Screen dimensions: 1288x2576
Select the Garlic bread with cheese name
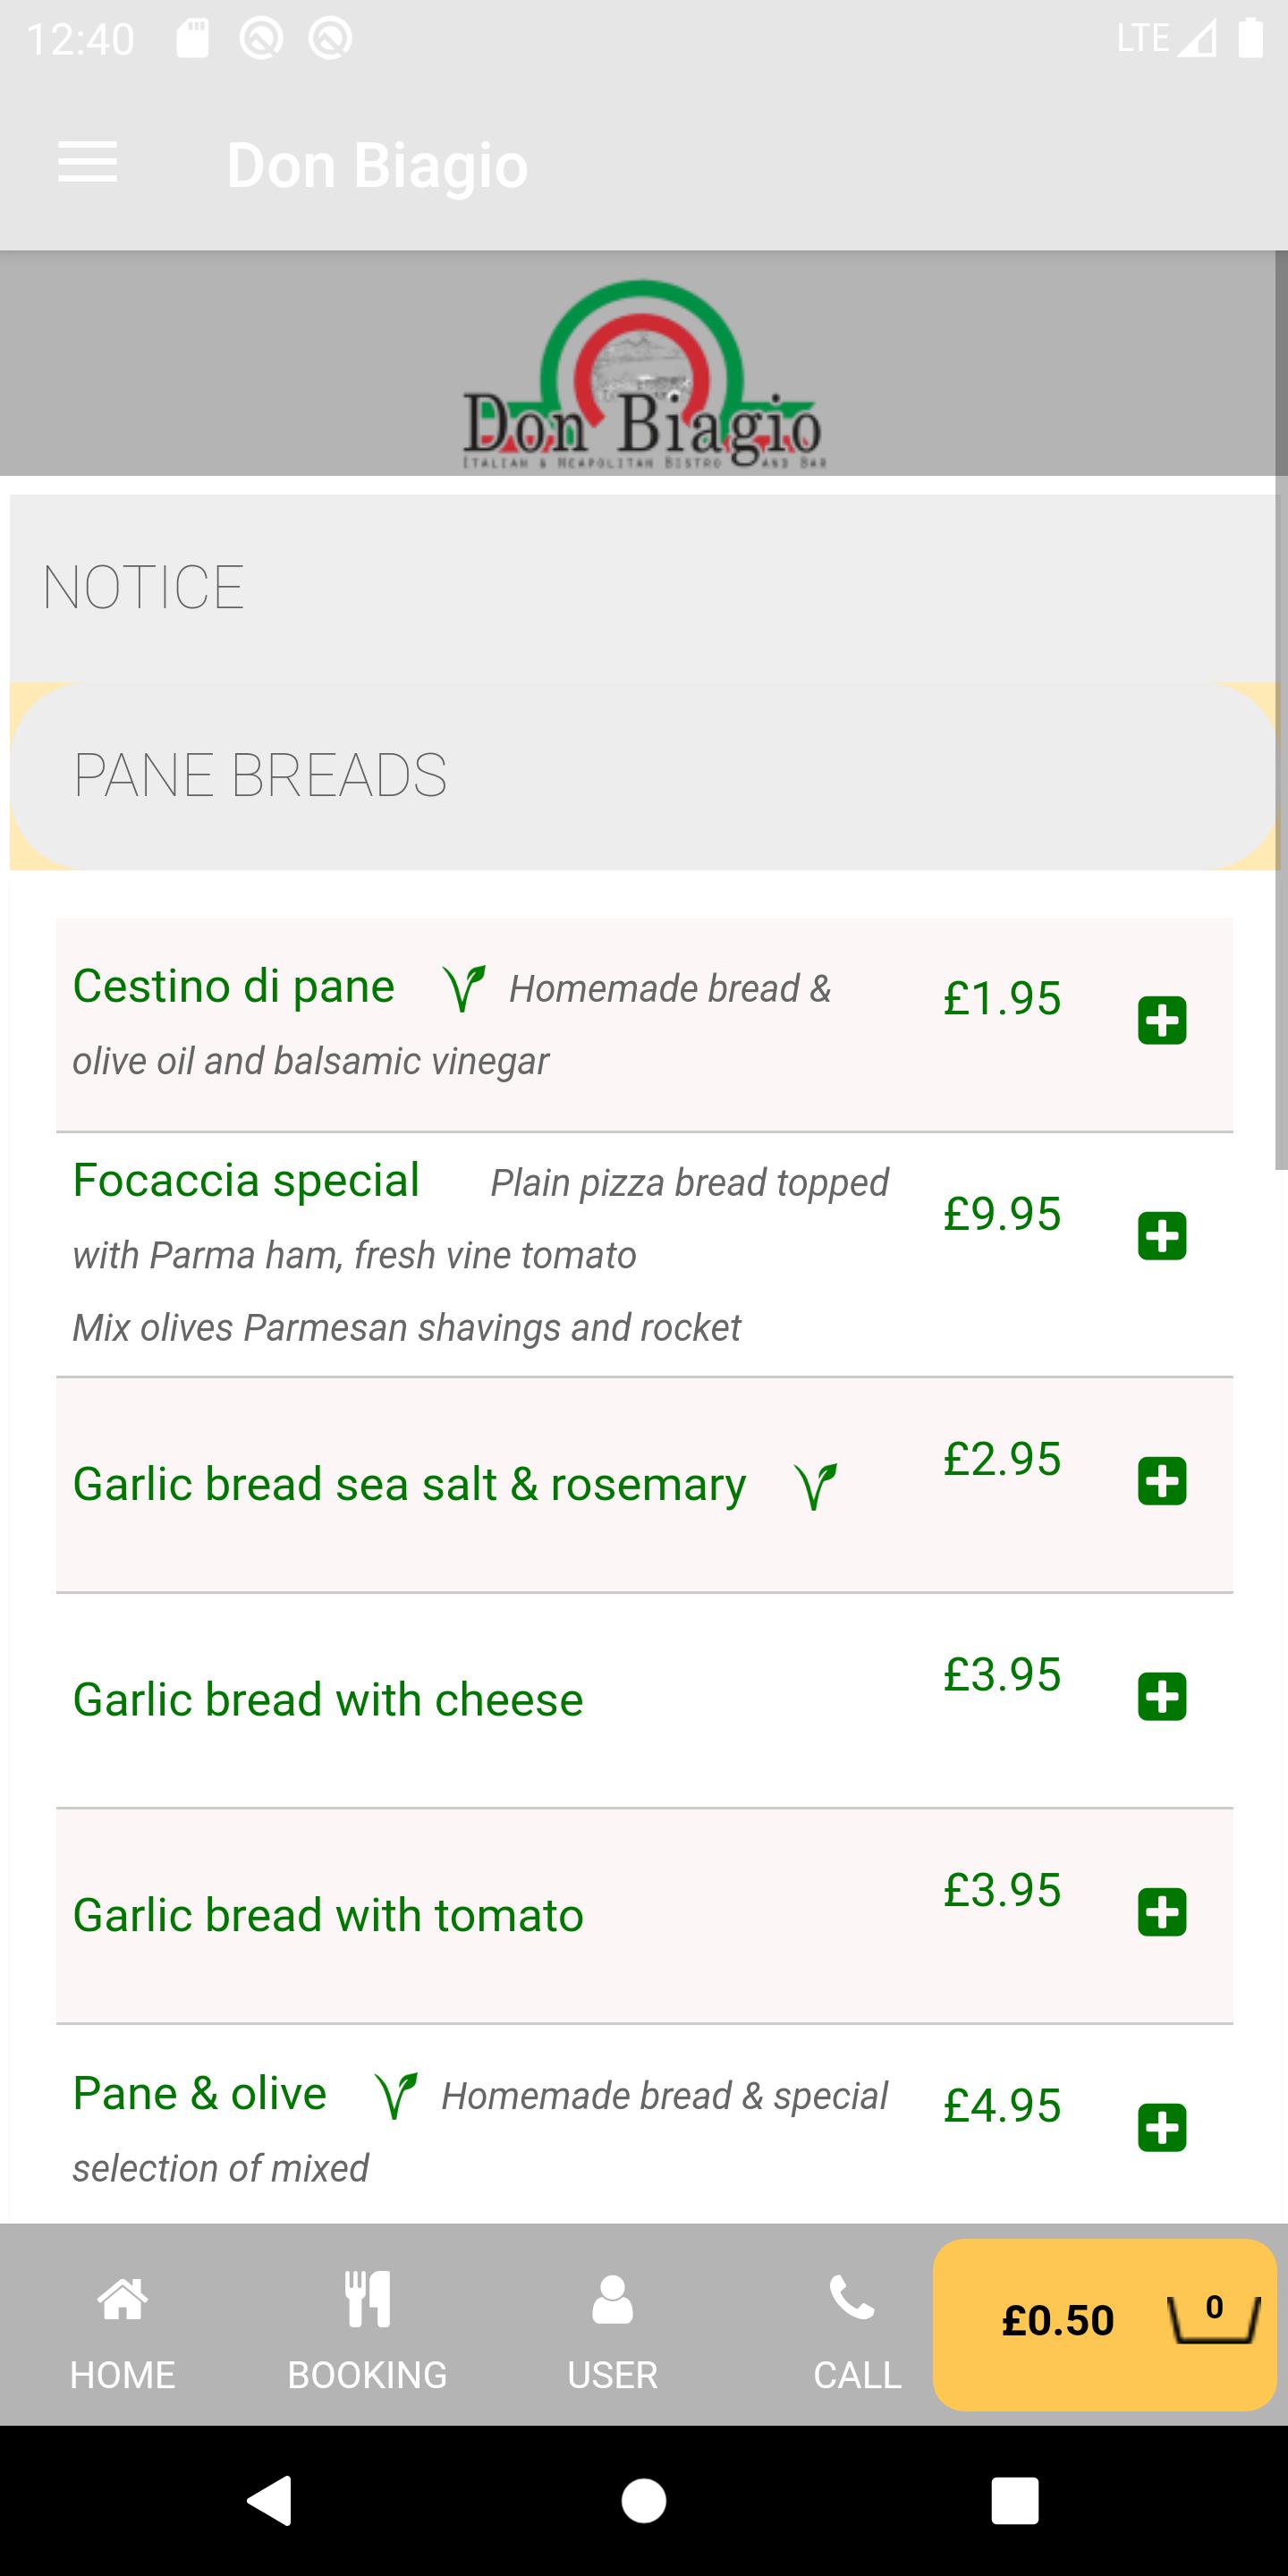[x=328, y=1700]
